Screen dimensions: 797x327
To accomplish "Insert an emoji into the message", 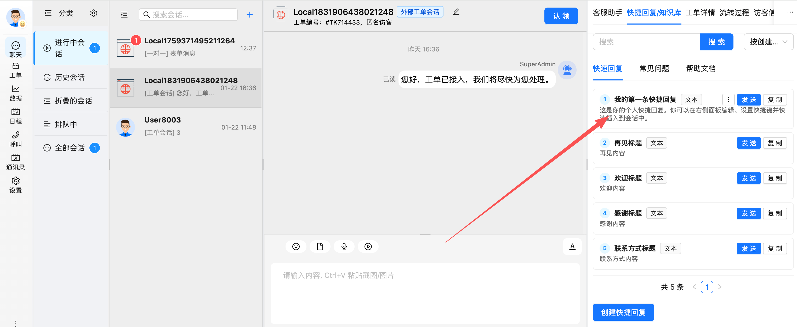I will tap(296, 246).
